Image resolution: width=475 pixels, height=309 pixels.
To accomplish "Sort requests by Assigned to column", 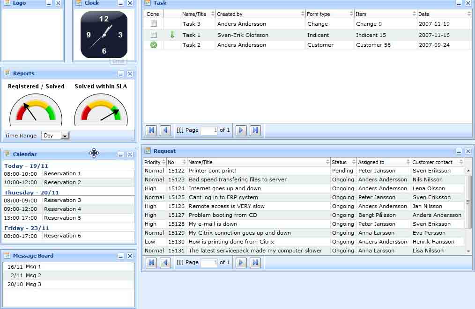I will point(384,162).
